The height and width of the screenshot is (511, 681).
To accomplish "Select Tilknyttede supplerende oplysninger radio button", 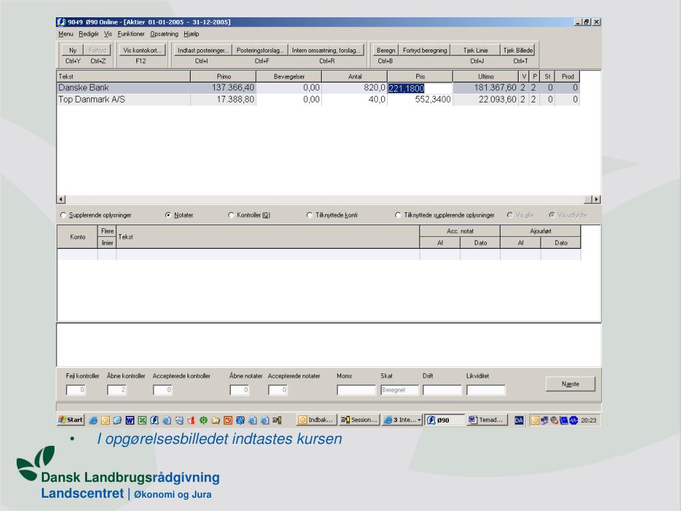I will pos(398,215).
